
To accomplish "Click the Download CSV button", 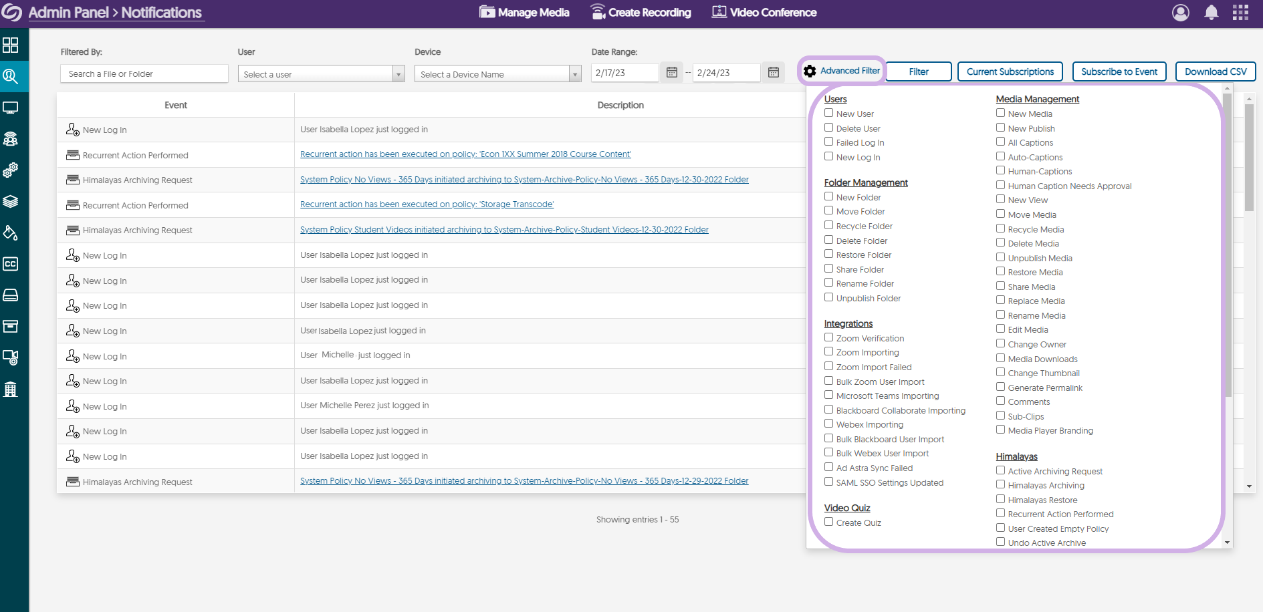I will click(1215, 72).
